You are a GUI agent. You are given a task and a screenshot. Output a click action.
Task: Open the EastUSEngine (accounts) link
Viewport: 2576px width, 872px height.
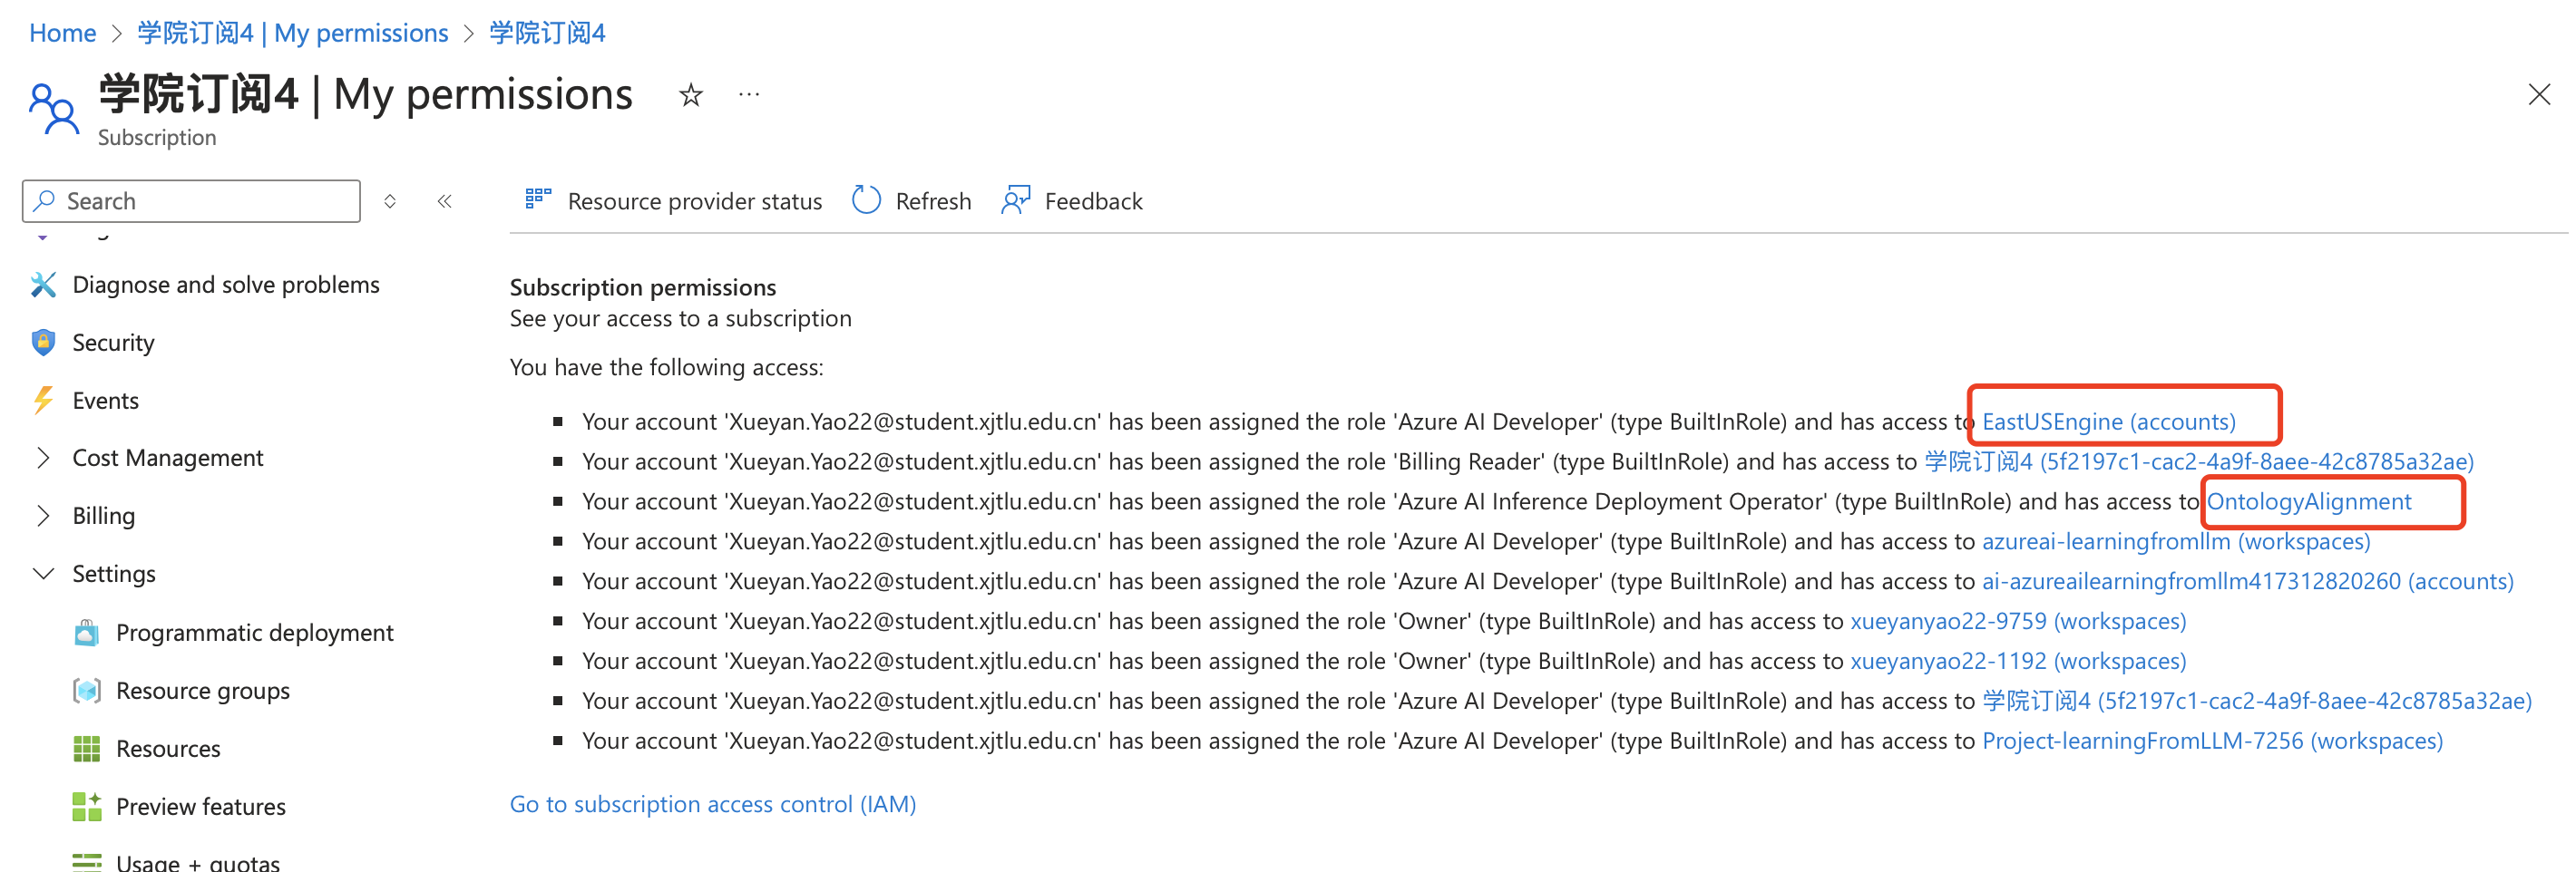coord(2109,421)
